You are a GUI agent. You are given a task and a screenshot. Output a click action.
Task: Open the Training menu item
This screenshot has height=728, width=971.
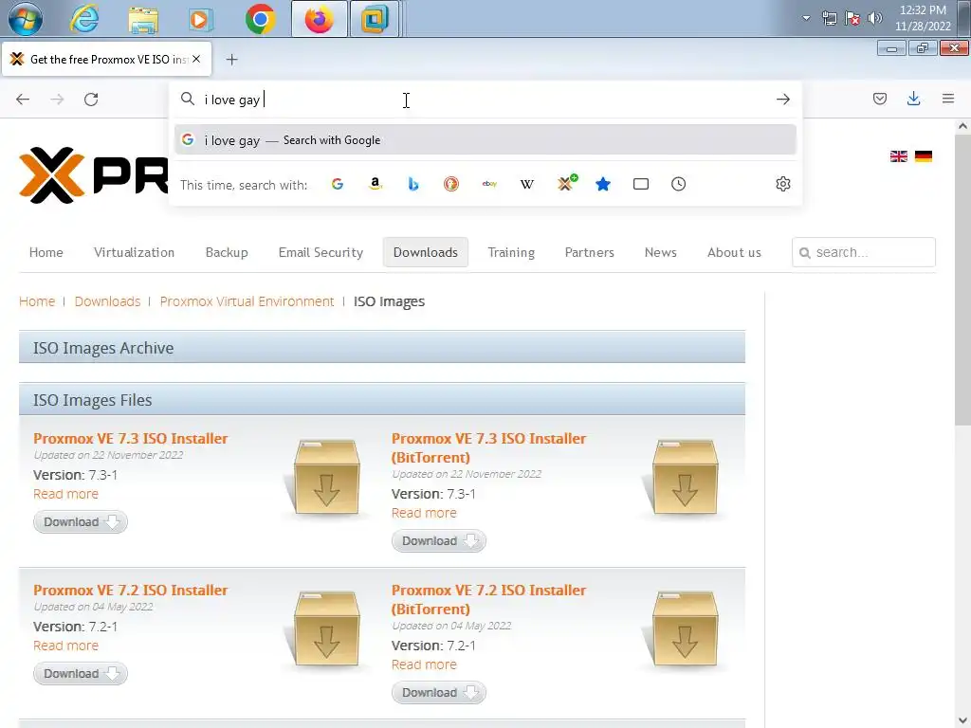point(511,252)
